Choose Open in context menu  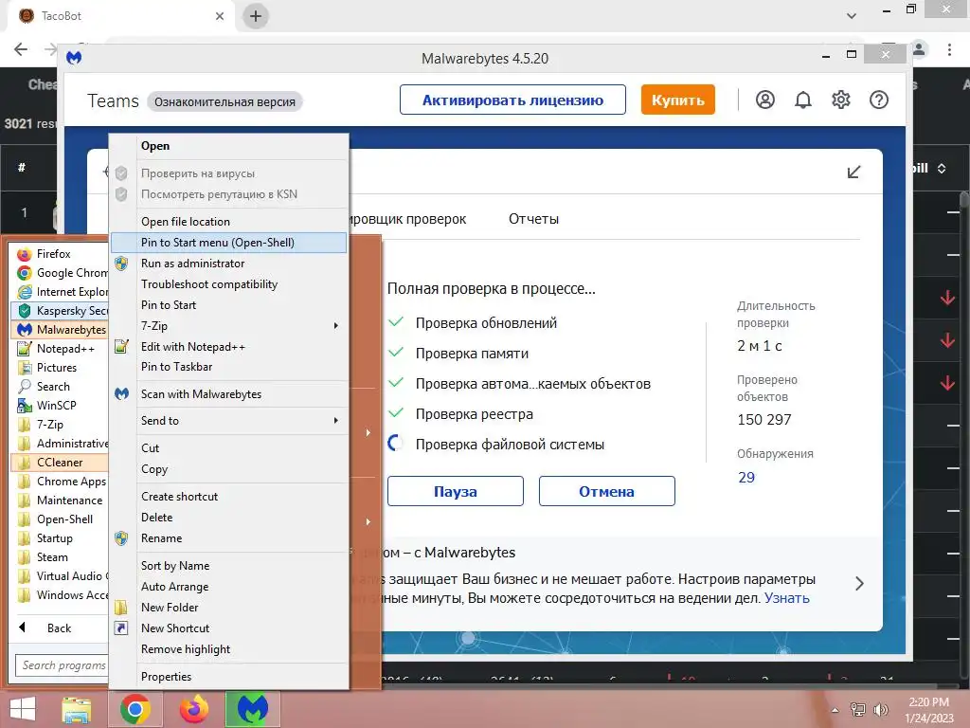tap(228, 146)
